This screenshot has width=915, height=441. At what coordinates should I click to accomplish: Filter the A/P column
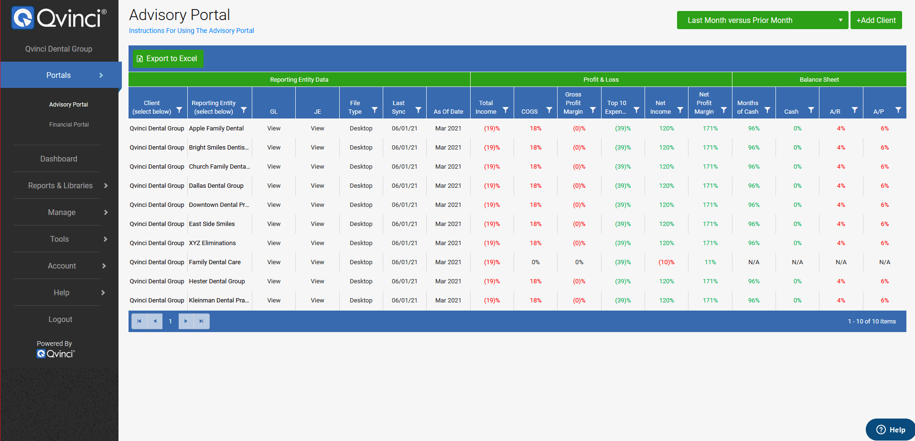(x=898, y=110)
